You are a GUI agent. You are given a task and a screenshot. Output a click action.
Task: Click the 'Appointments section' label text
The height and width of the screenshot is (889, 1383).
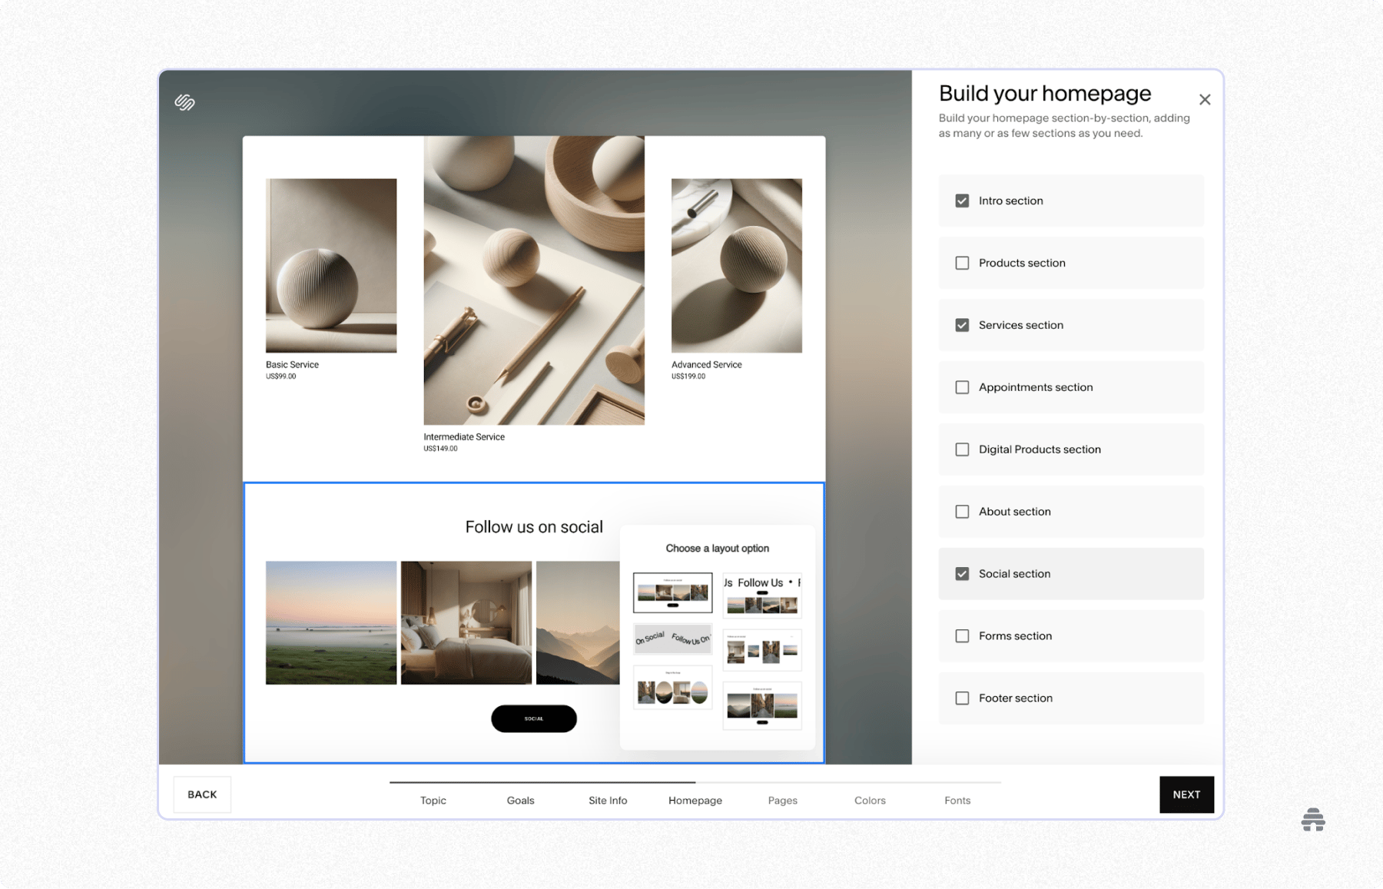tap(1036, 387)
